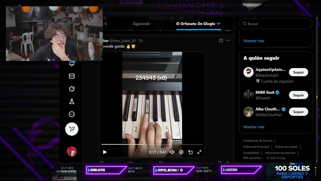Open the Información de anuncios link
Viewport: 321px width, 181px height.
click(x=280, y=153)
